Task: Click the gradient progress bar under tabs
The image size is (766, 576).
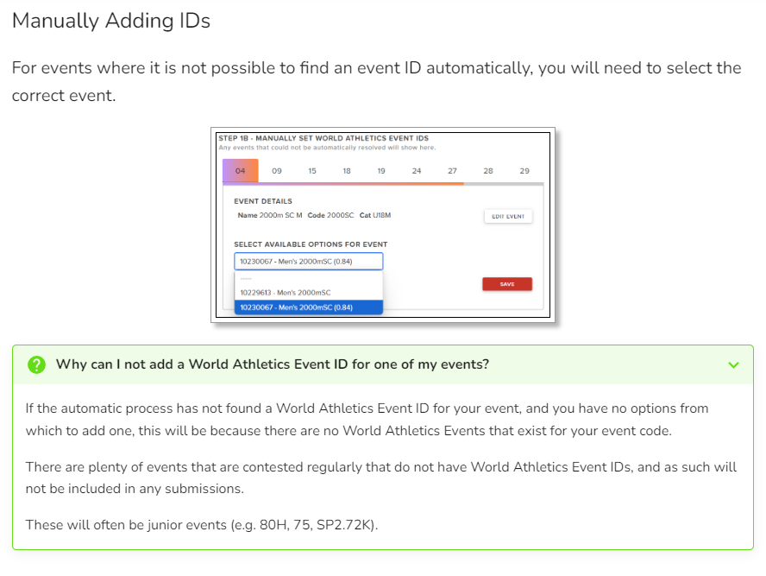Action: [343, 184]
